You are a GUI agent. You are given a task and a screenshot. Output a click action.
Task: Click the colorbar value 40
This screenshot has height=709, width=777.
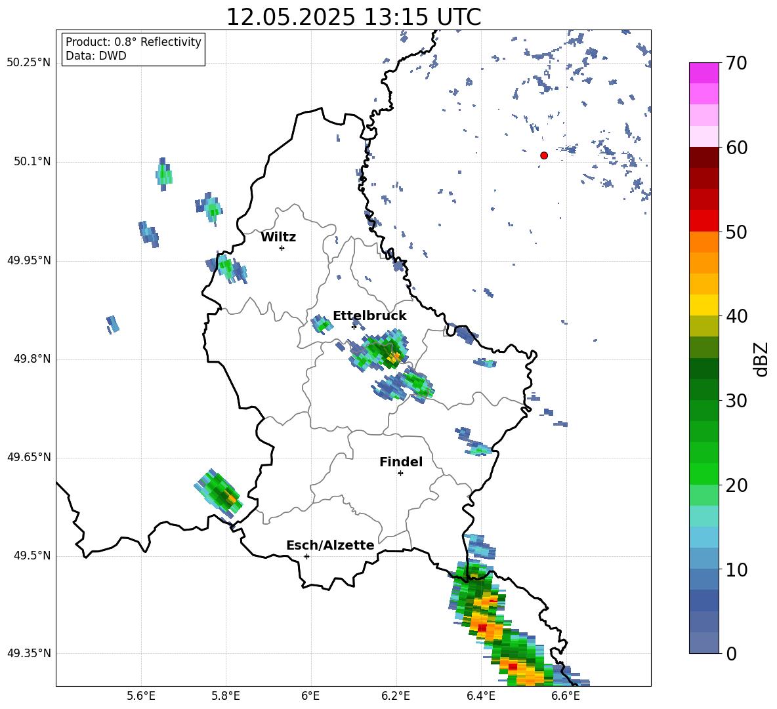pos(736,316)
